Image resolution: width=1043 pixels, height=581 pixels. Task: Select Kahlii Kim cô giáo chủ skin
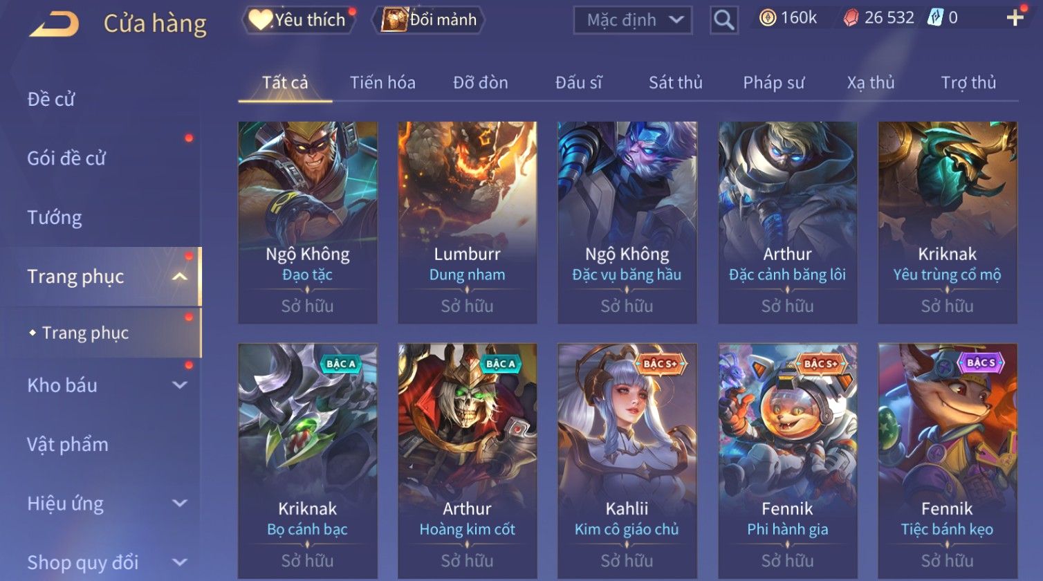(x=627, y=461)
